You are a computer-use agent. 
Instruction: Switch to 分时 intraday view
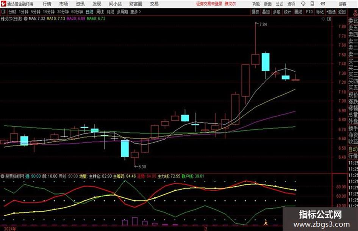[12, 12]
